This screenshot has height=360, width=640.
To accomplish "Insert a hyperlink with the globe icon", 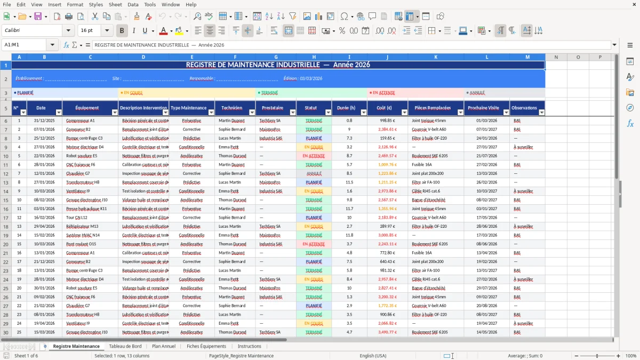I will tap(360, 16).
